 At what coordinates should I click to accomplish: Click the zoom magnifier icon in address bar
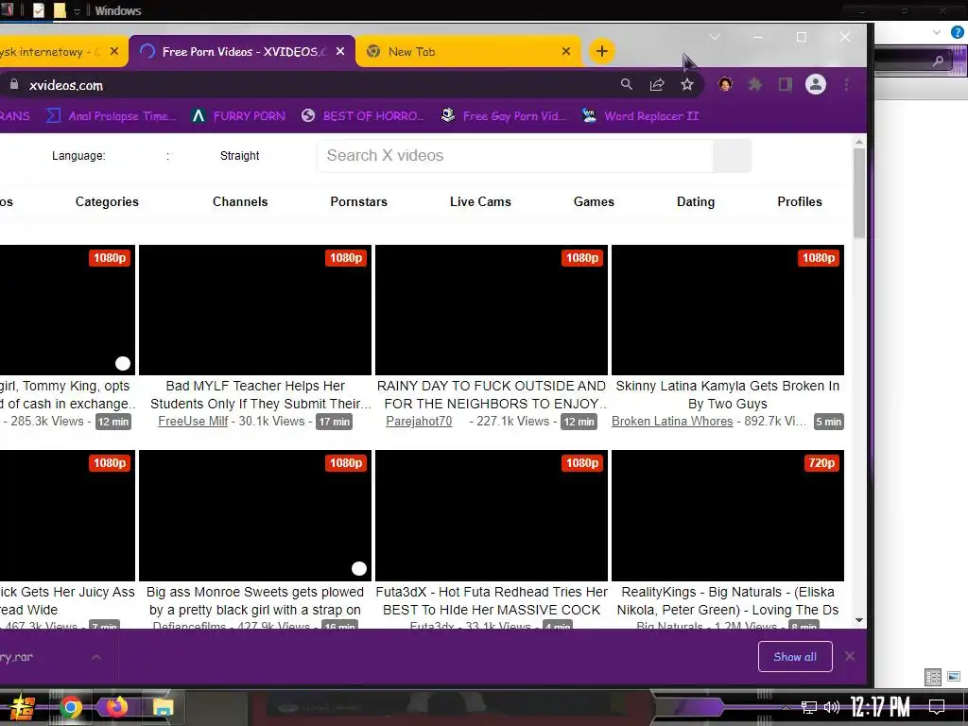(626, 84)
